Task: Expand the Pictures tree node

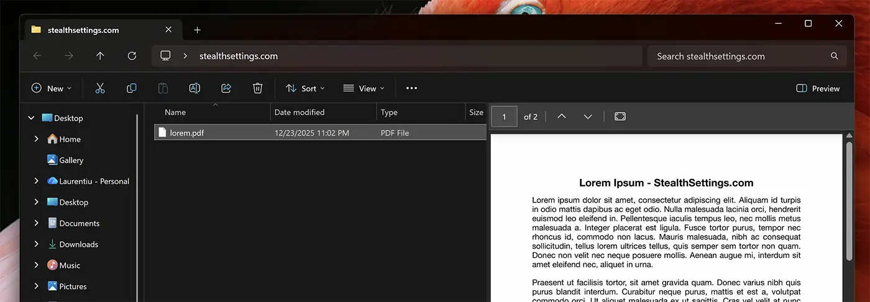Action: tap(36, 286)
